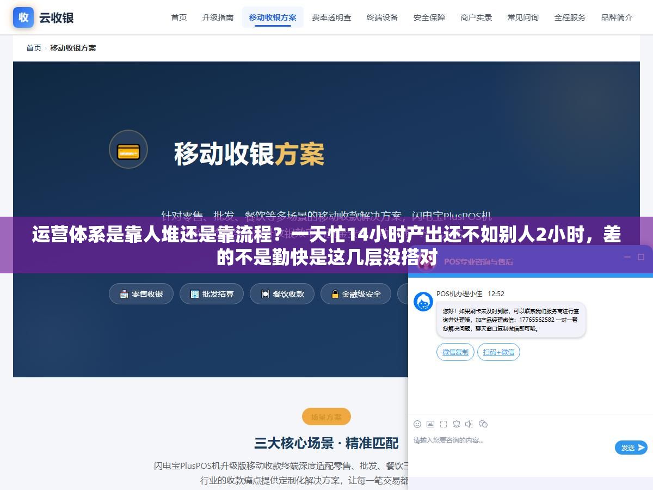Toggle the chat sound speaker icon
Image resolution: width=653 pixels, height=490 pixels.
470,424
